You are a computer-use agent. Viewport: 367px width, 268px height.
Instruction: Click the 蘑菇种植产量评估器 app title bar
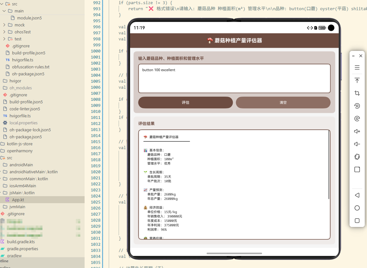coord(234,40)
